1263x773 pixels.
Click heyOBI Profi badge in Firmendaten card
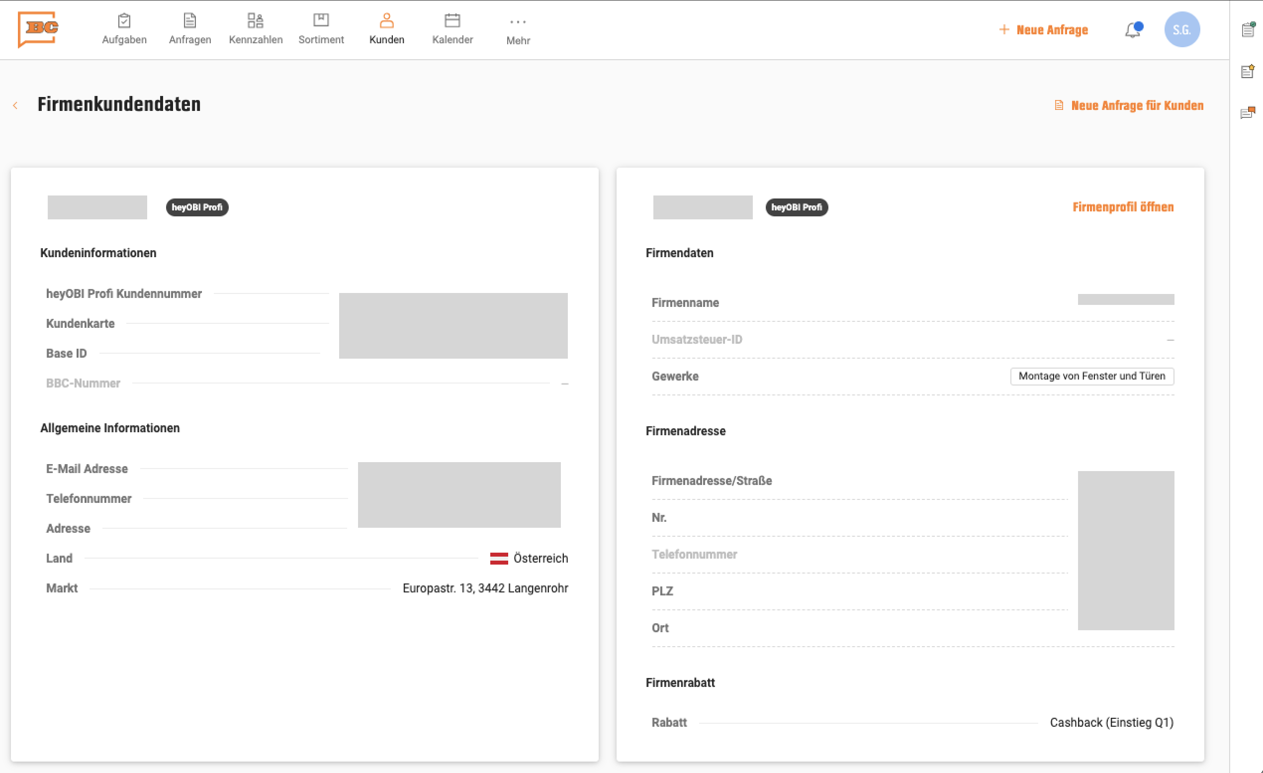click(797, 207)
